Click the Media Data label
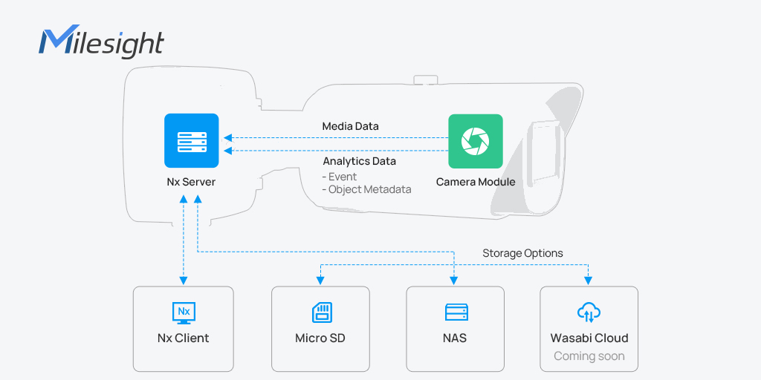Viewport: 761px width, 380px height. point(351,126)
